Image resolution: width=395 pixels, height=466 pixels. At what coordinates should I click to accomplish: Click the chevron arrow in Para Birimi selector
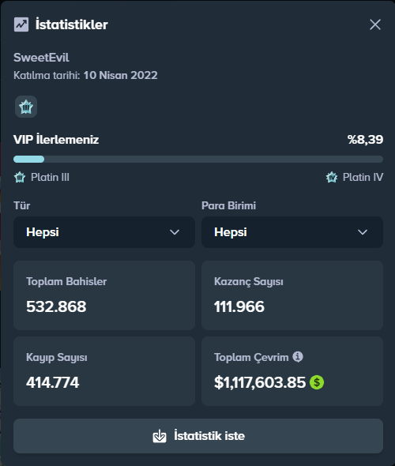(363, 232)
